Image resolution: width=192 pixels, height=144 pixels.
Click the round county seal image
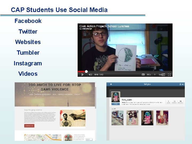point(68,137)
